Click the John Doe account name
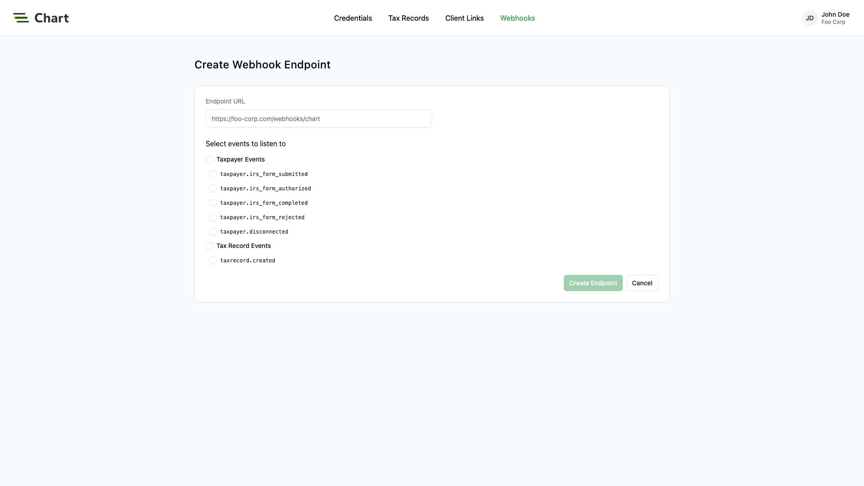This screenshot has height=486, width=864. coord(835,14)
